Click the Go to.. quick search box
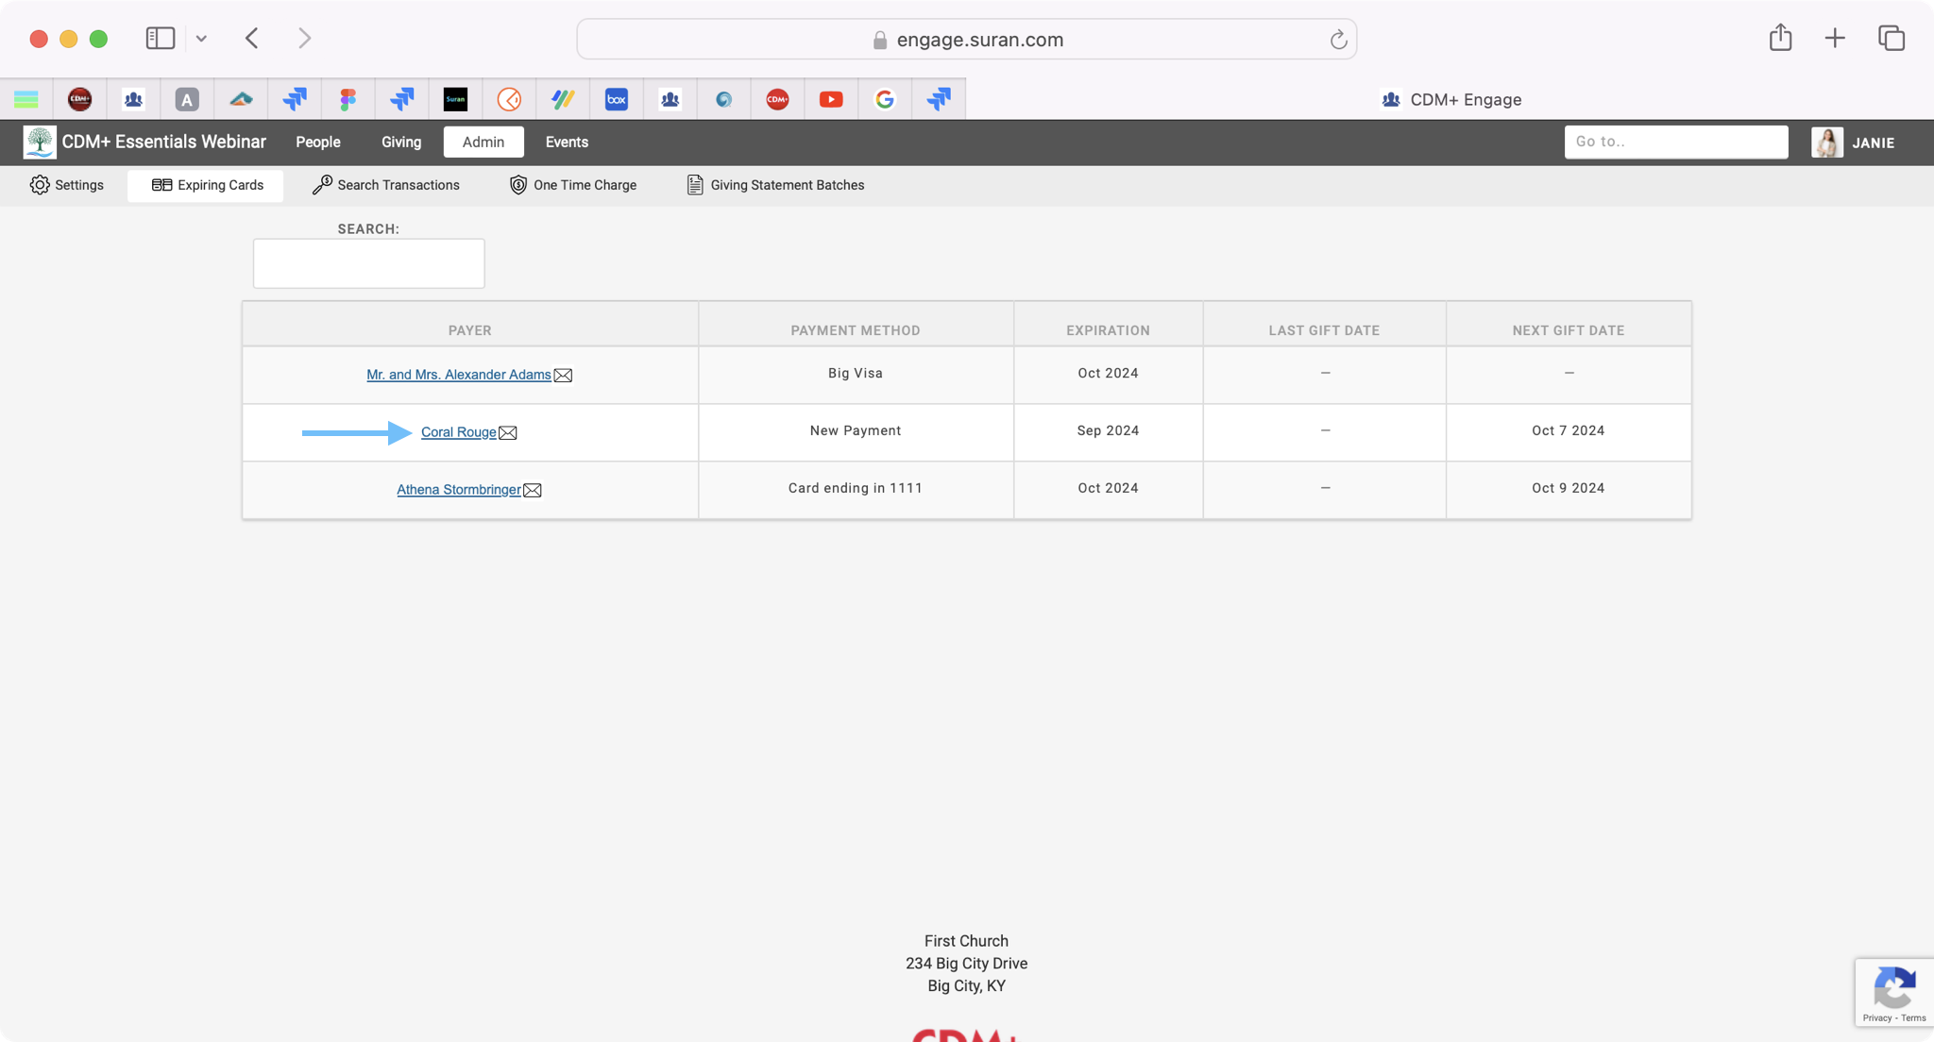 click(x=1675, y=142)
